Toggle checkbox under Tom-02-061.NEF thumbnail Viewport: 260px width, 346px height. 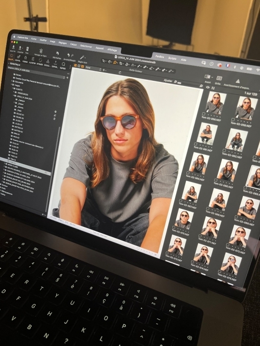[x=196, y=144]
